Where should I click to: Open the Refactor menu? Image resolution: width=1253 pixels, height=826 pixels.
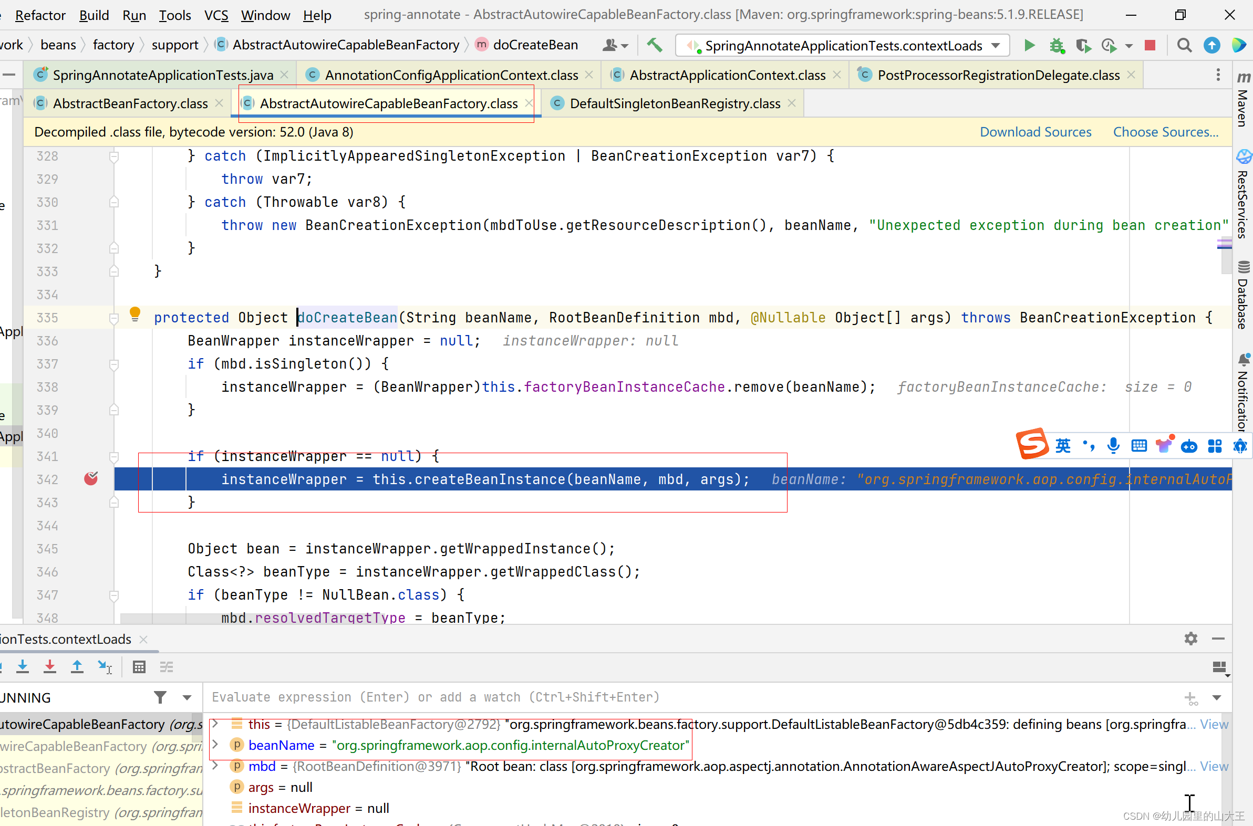[40, 15]
